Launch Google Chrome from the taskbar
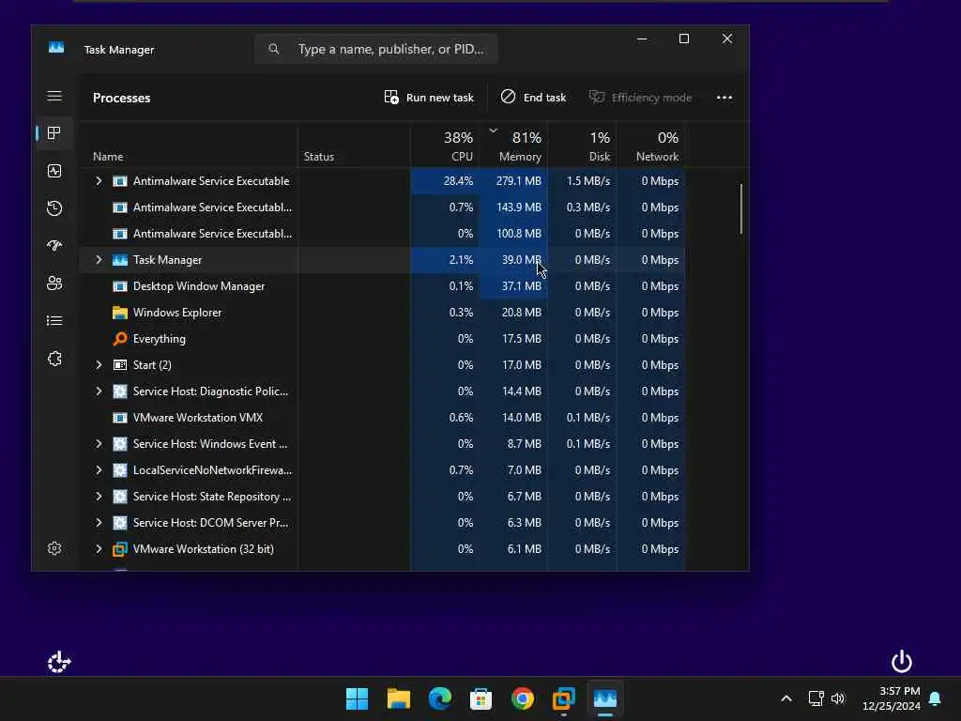961x721 pixels. pos(522,698)
